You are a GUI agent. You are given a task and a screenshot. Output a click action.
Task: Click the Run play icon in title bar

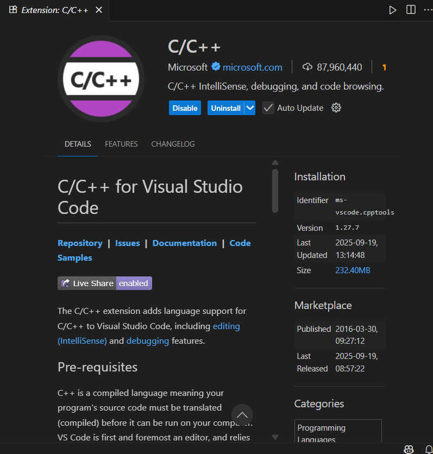tap(393, 10)
